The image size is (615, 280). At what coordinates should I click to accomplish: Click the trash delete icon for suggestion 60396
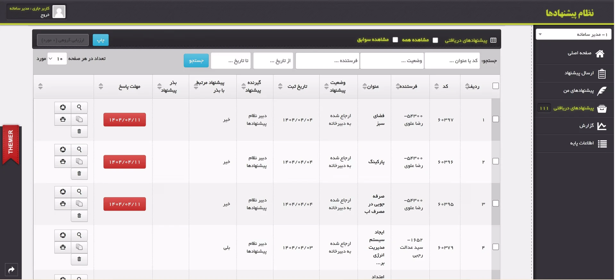pos(79,174)
